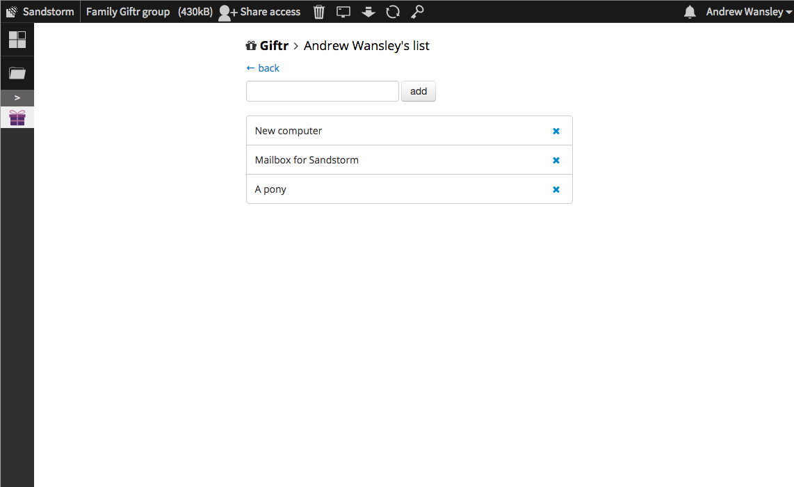Select the Mailbox for Sandstorm item
The width and height of the screenshot is (794, 487).
409,160
